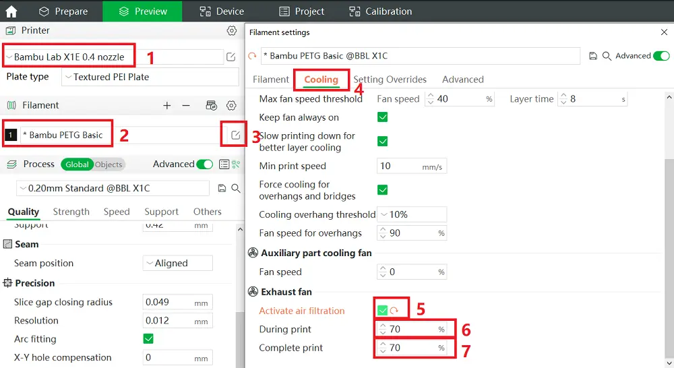Select the Quality tab

coord(24,212)
